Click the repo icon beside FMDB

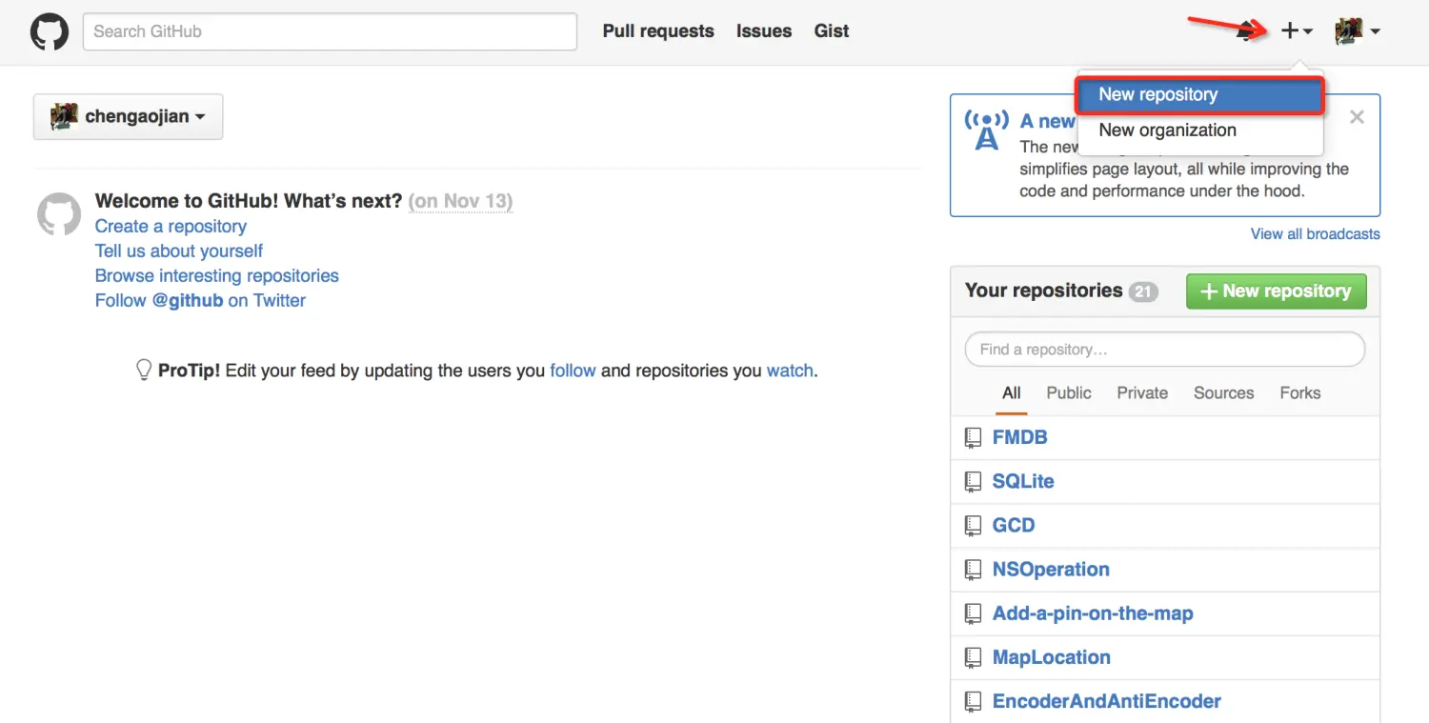point(973,438)
